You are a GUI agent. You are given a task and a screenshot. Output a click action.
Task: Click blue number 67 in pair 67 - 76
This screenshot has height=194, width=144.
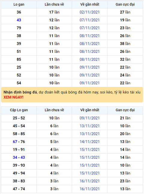click(15, 142)
